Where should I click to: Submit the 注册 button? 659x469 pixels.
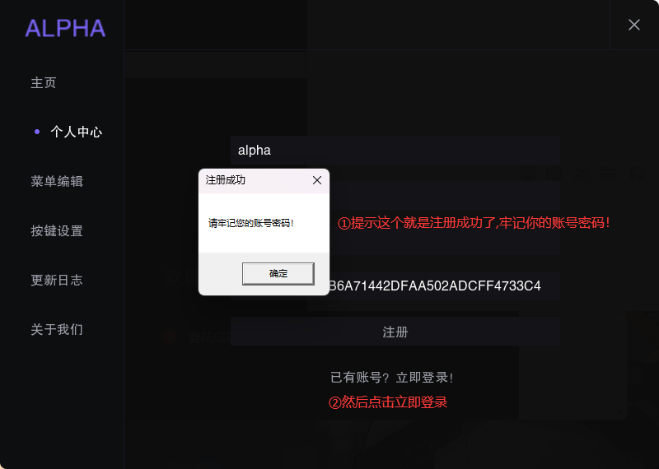395,332
